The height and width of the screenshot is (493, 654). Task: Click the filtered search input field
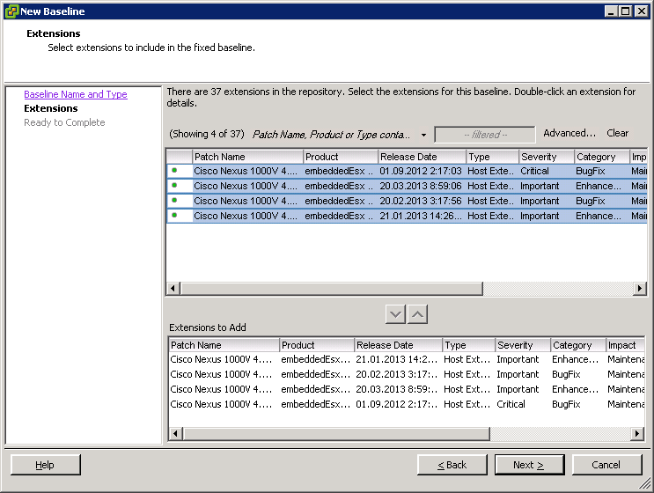click(485, 135)
